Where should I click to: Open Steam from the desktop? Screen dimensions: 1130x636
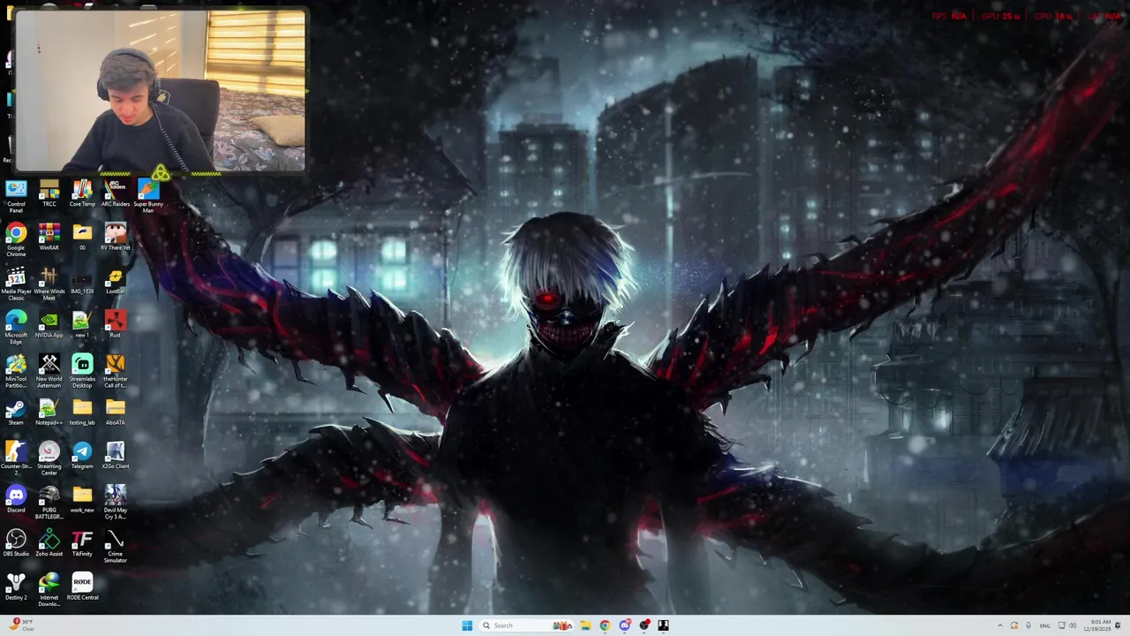click(16, 412)
